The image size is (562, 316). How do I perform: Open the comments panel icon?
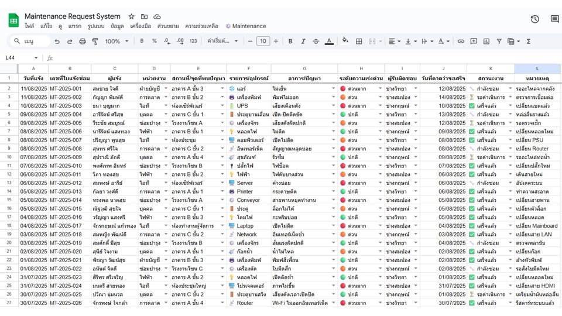[554, 19]
